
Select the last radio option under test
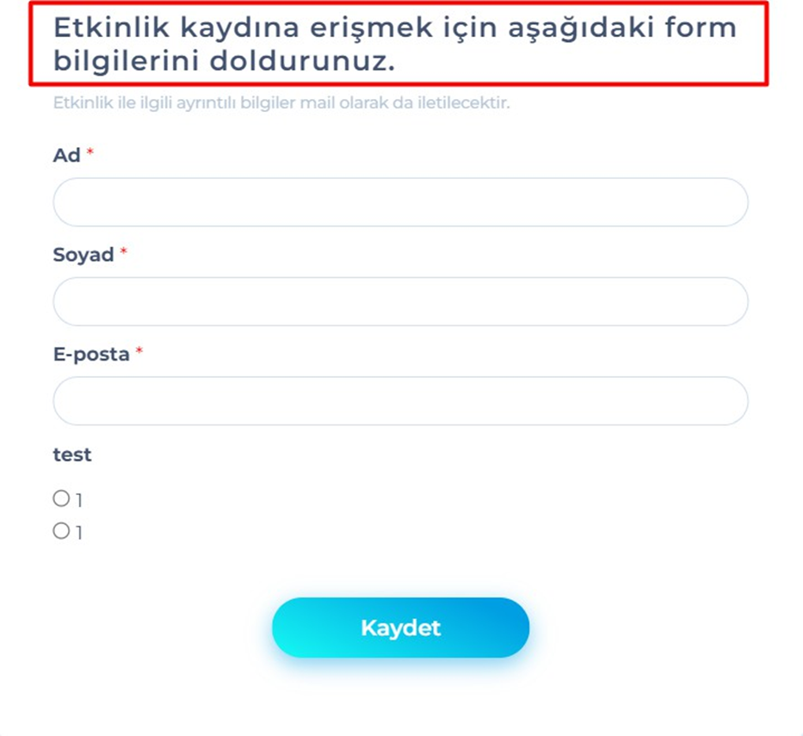click(x=61, y=531)
